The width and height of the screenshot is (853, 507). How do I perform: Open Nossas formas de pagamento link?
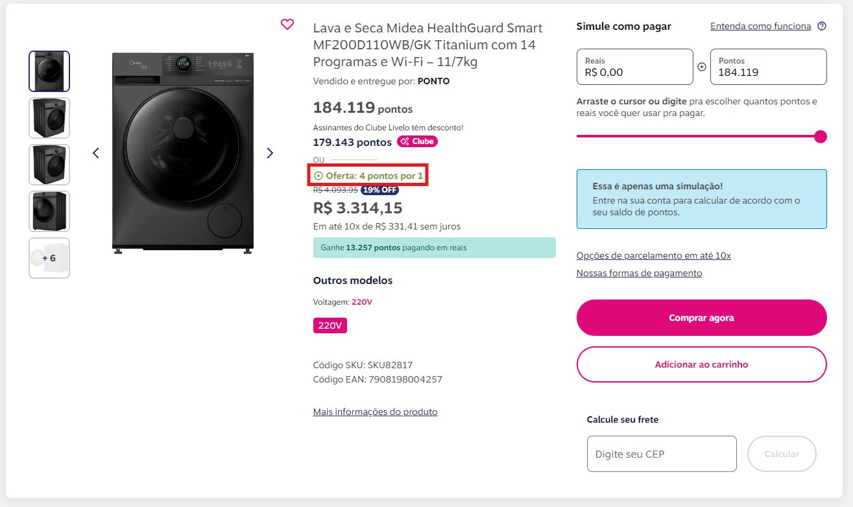tap(639, 273)
